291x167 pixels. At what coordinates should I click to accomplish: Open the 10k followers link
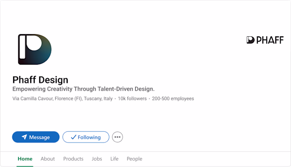pos(132,98)
